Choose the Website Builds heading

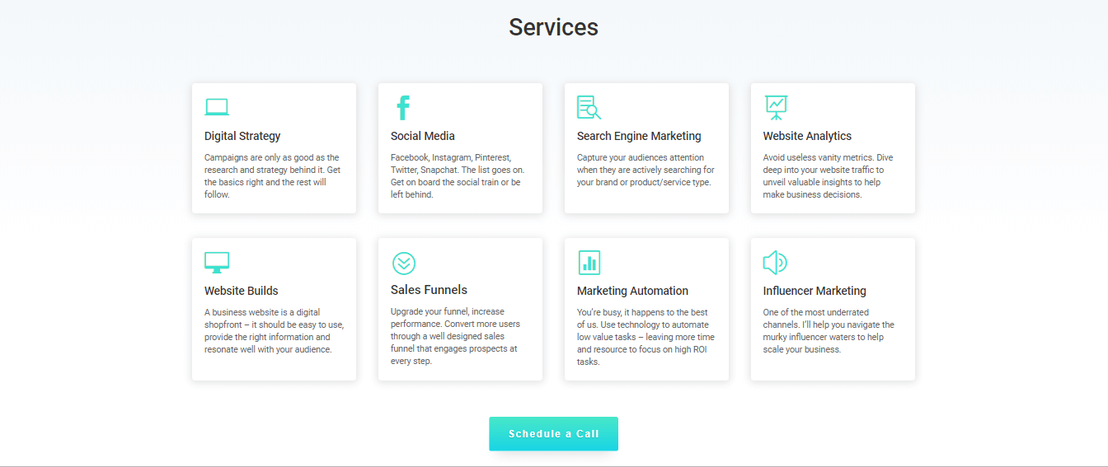pos(242,291)
